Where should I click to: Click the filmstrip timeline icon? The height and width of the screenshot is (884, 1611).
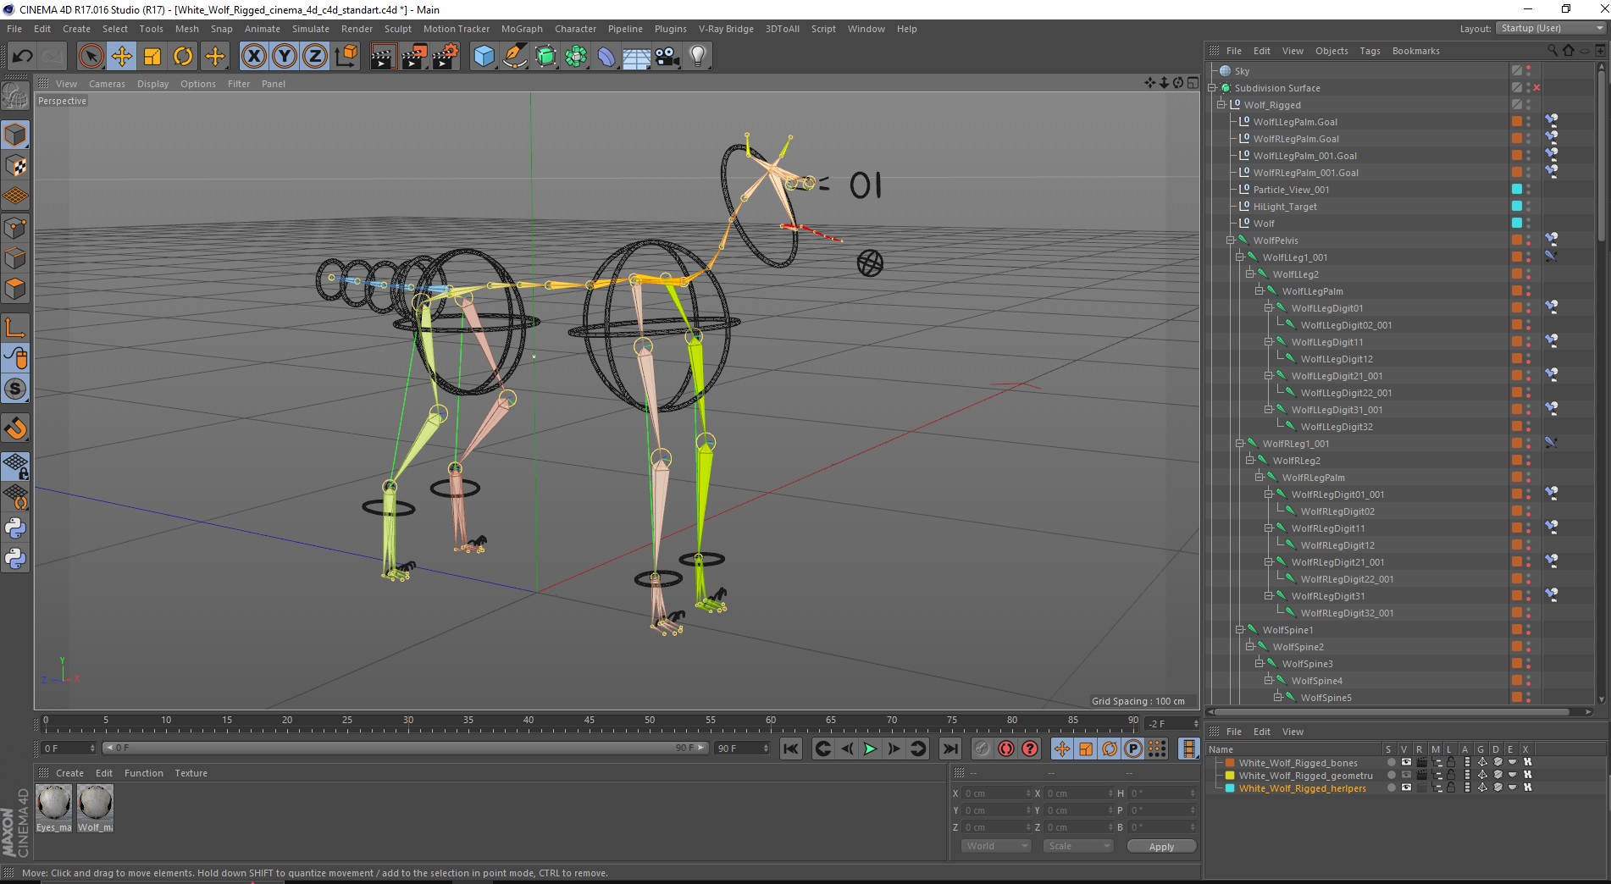tap(1189, 749)
